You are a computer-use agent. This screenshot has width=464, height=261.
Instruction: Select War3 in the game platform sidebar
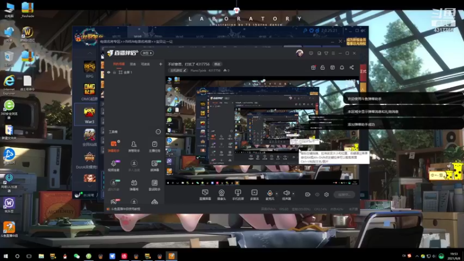pos(89,115)
